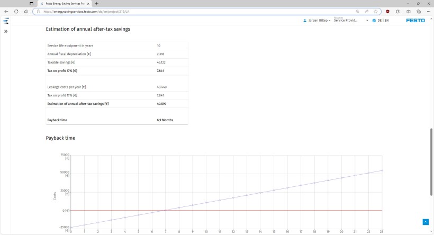Open a new browser tab

tap(97, 4)
